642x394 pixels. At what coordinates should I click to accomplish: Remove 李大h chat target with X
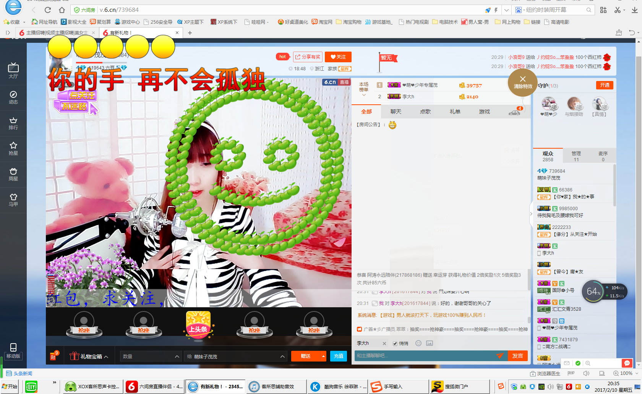[x=384, y=344]
